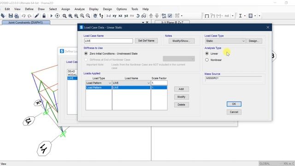Screen dimensions: 295x166
Task: Click the pencil Refresh/Edit icon
Action: coord(37,16)
